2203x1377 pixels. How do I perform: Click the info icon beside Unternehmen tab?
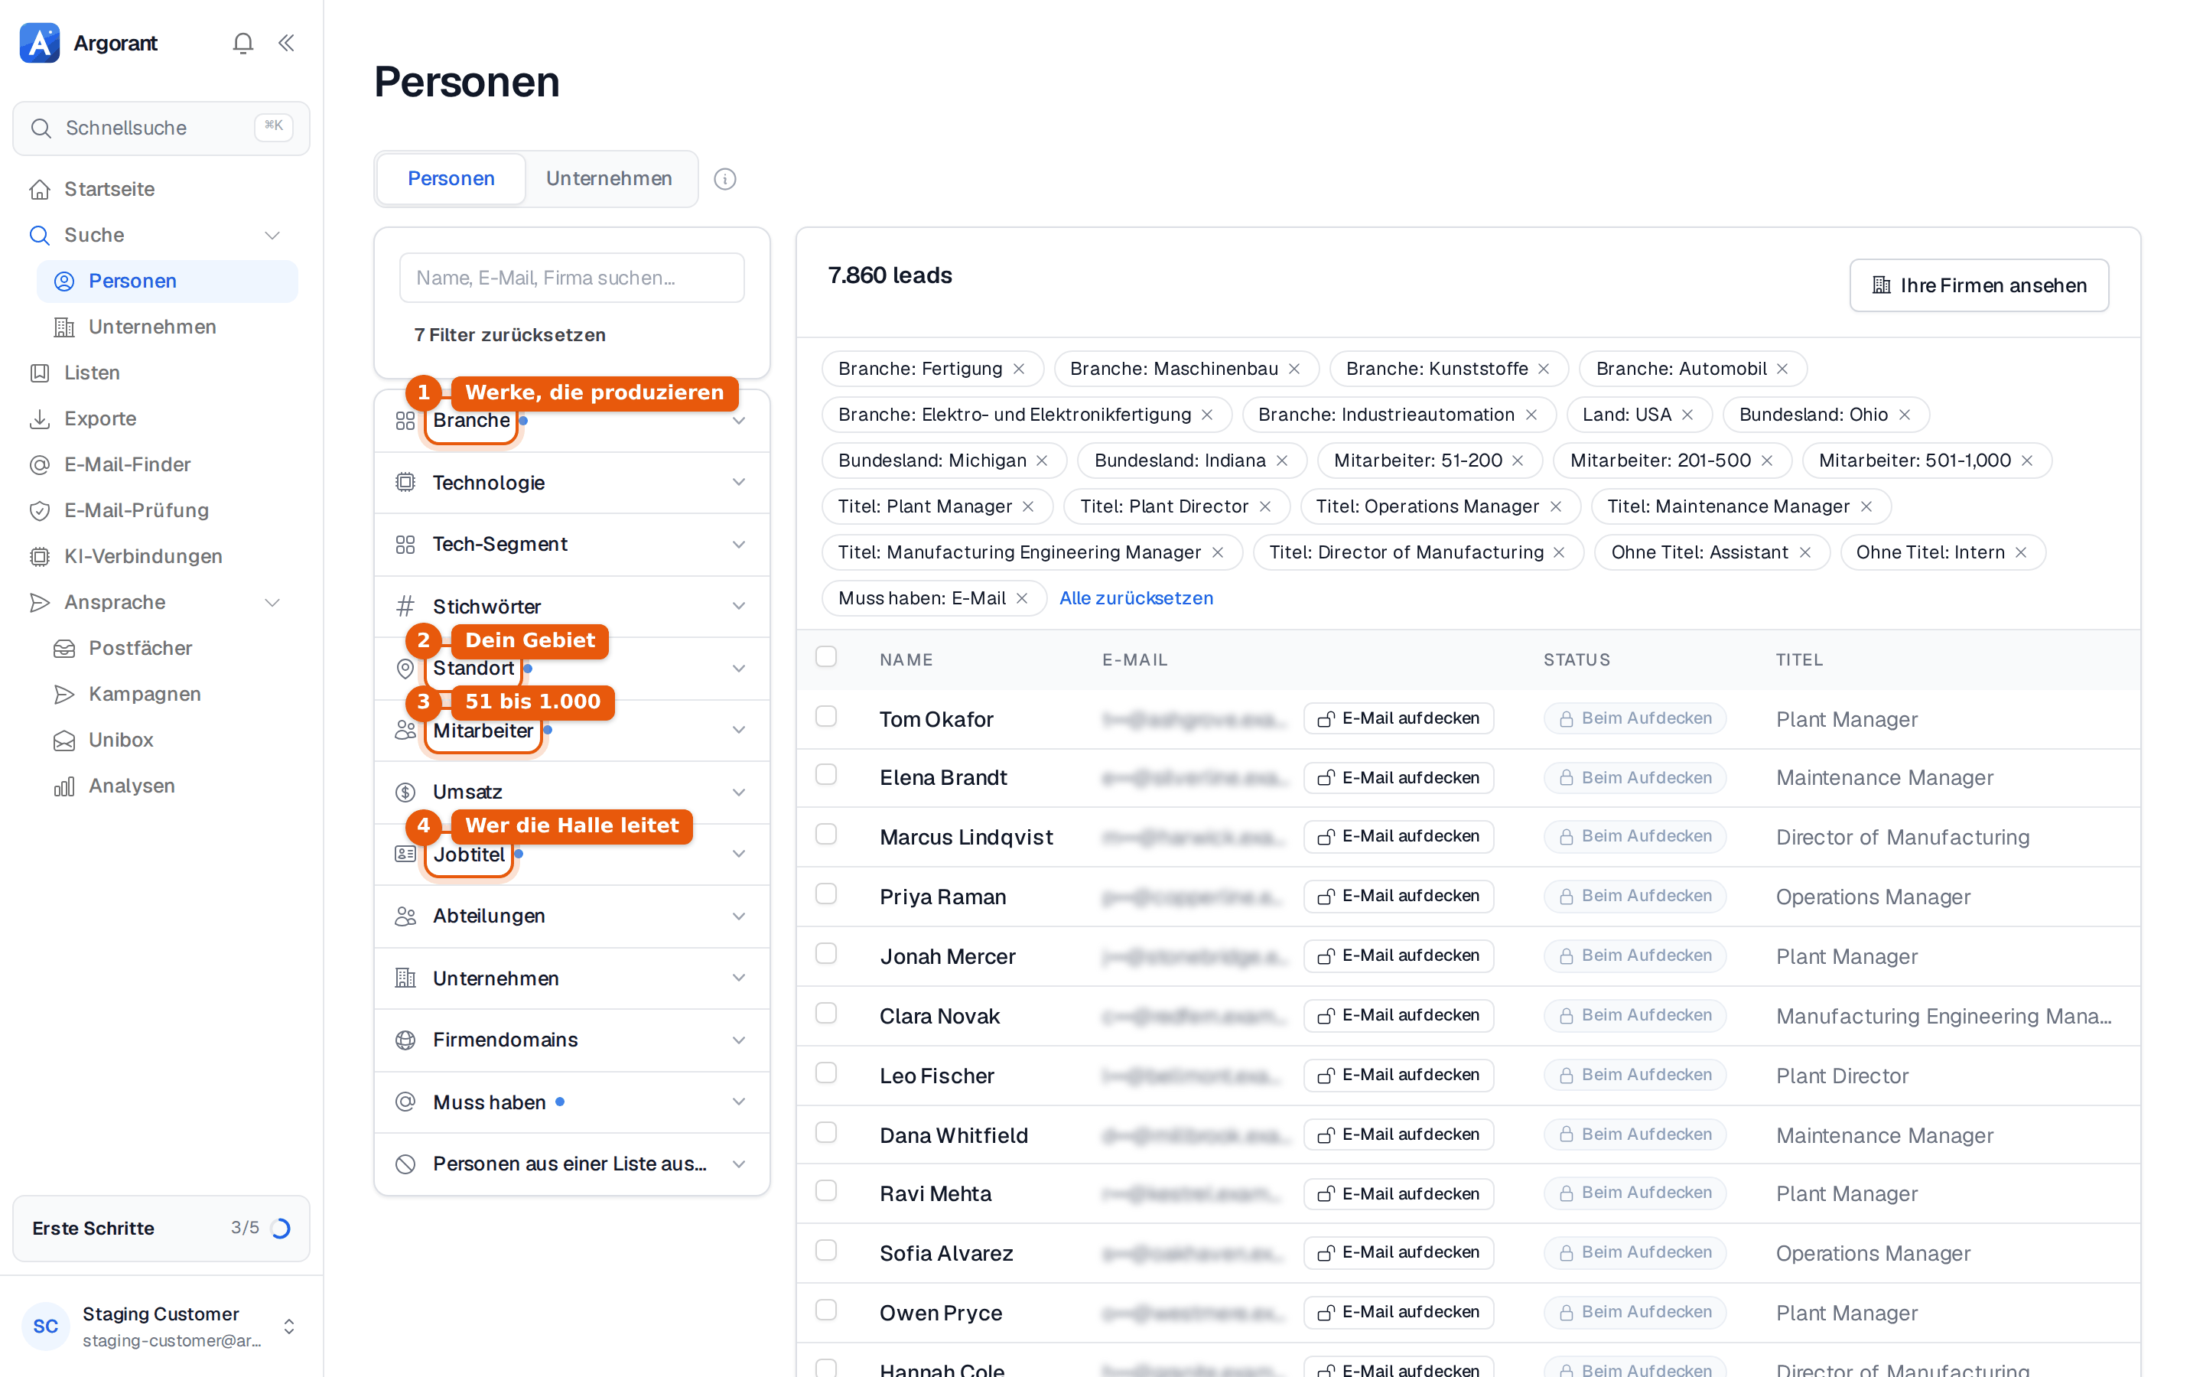pyautogui.click(x=724, y=178)
